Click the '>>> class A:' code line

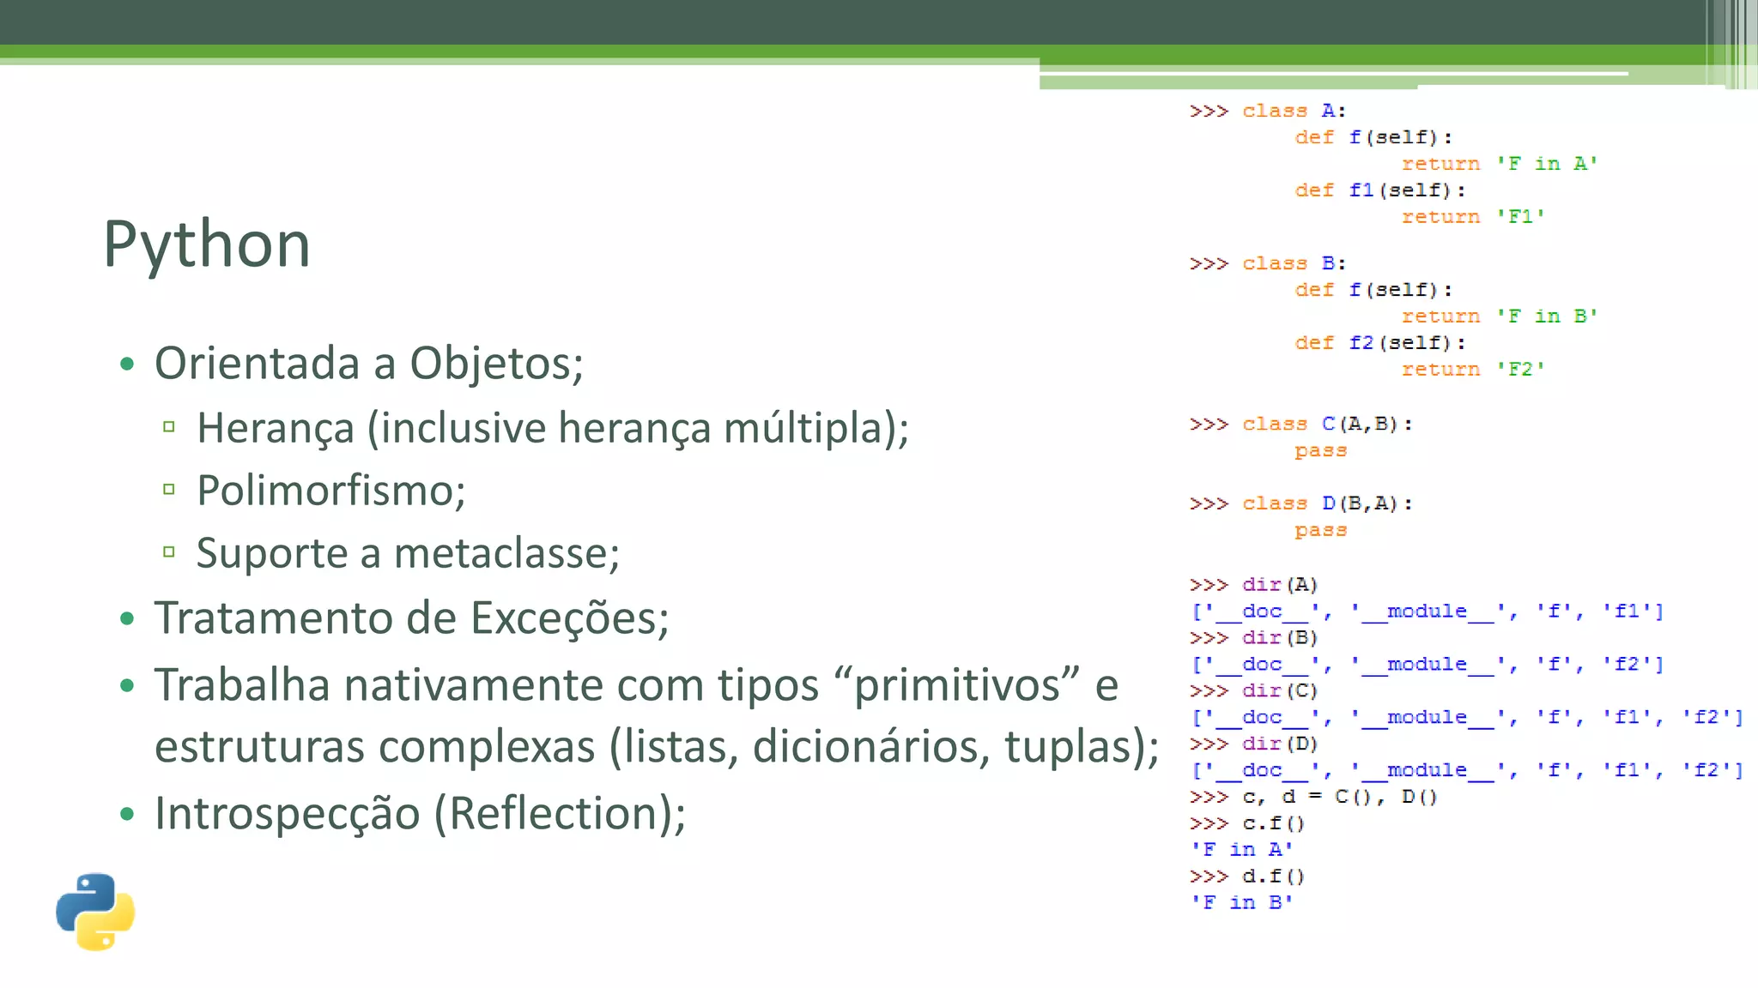(1268, 111)
